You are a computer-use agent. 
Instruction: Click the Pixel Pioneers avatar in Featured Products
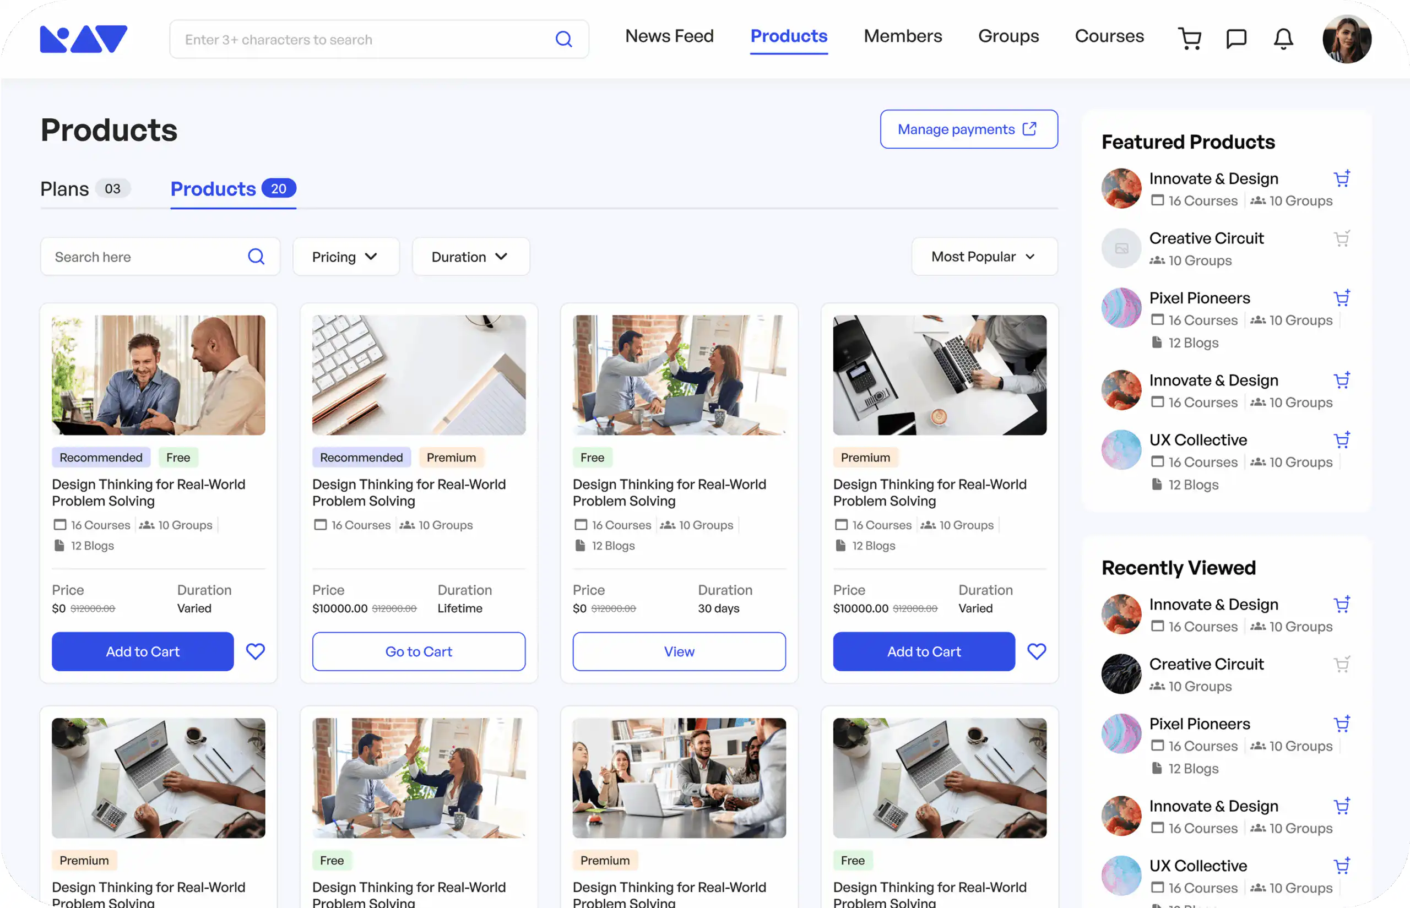pyautogui.click(x=1121, y=308)
